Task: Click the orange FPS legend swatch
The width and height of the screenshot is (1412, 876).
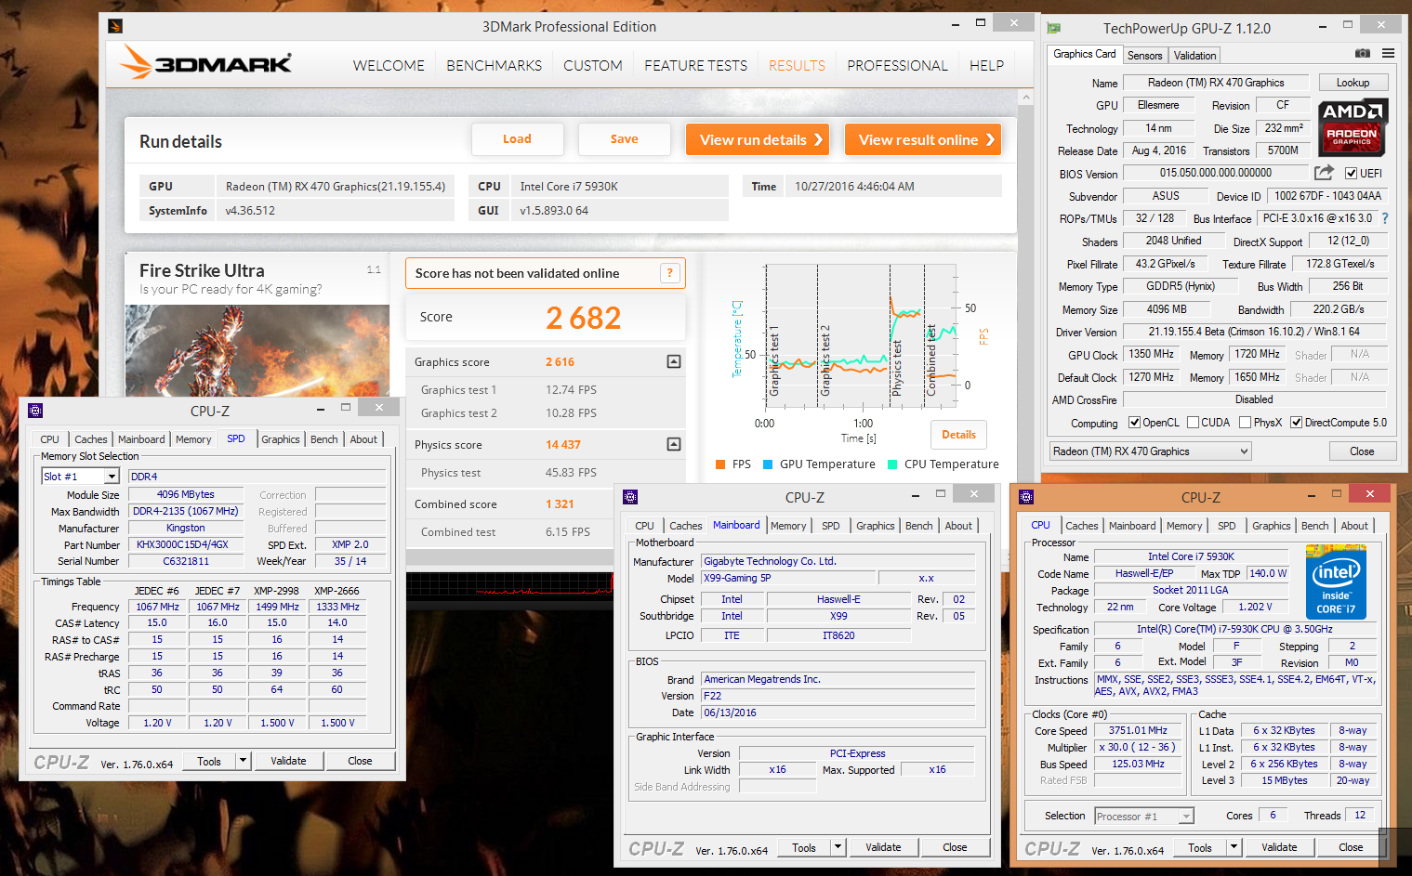Action: (720, 464)
